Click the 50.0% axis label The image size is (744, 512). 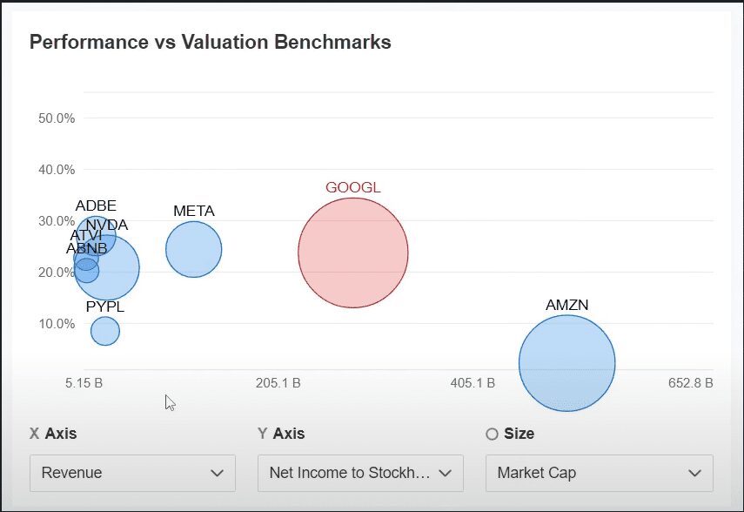point(57,118)
